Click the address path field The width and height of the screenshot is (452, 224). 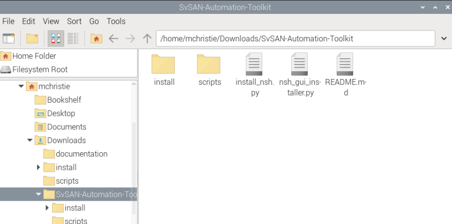tap(295, 39)
